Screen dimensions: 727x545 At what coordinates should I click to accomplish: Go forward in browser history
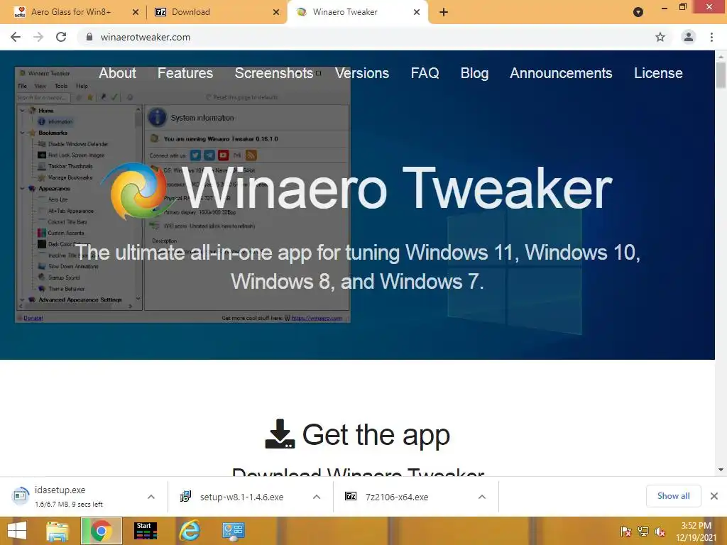(38, 37)
